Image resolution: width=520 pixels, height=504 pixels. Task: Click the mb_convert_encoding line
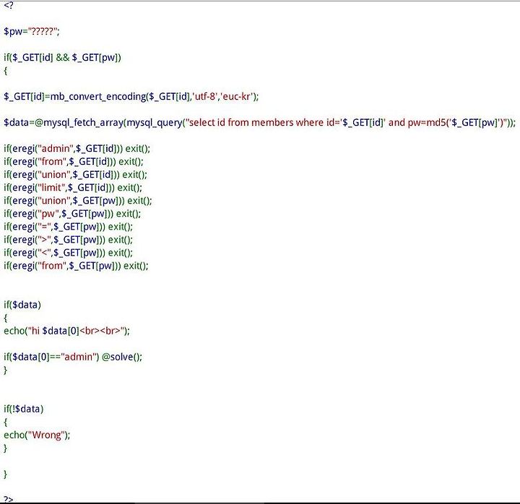(131, 97)
